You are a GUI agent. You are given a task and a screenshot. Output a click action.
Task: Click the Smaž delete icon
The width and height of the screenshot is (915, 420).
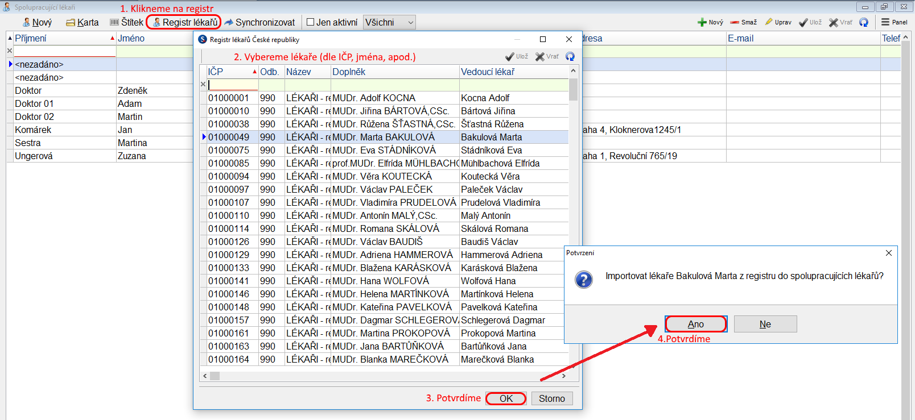tap(735, 22)
